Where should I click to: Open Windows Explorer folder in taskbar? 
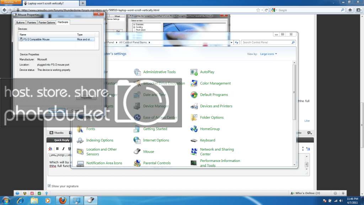[34, 200]
